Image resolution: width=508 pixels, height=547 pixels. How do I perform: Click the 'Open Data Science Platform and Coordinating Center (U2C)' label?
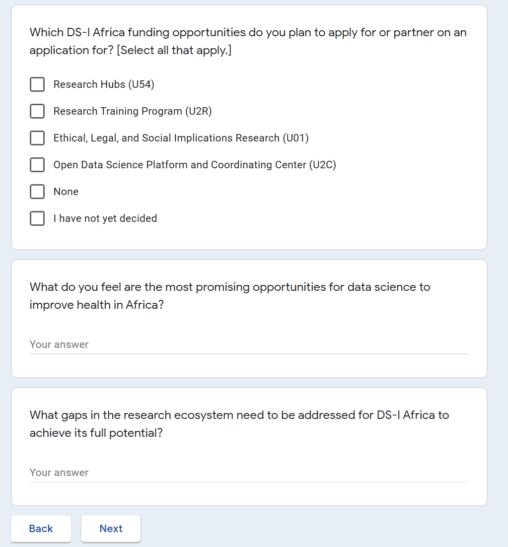click(x=195, y=165)
